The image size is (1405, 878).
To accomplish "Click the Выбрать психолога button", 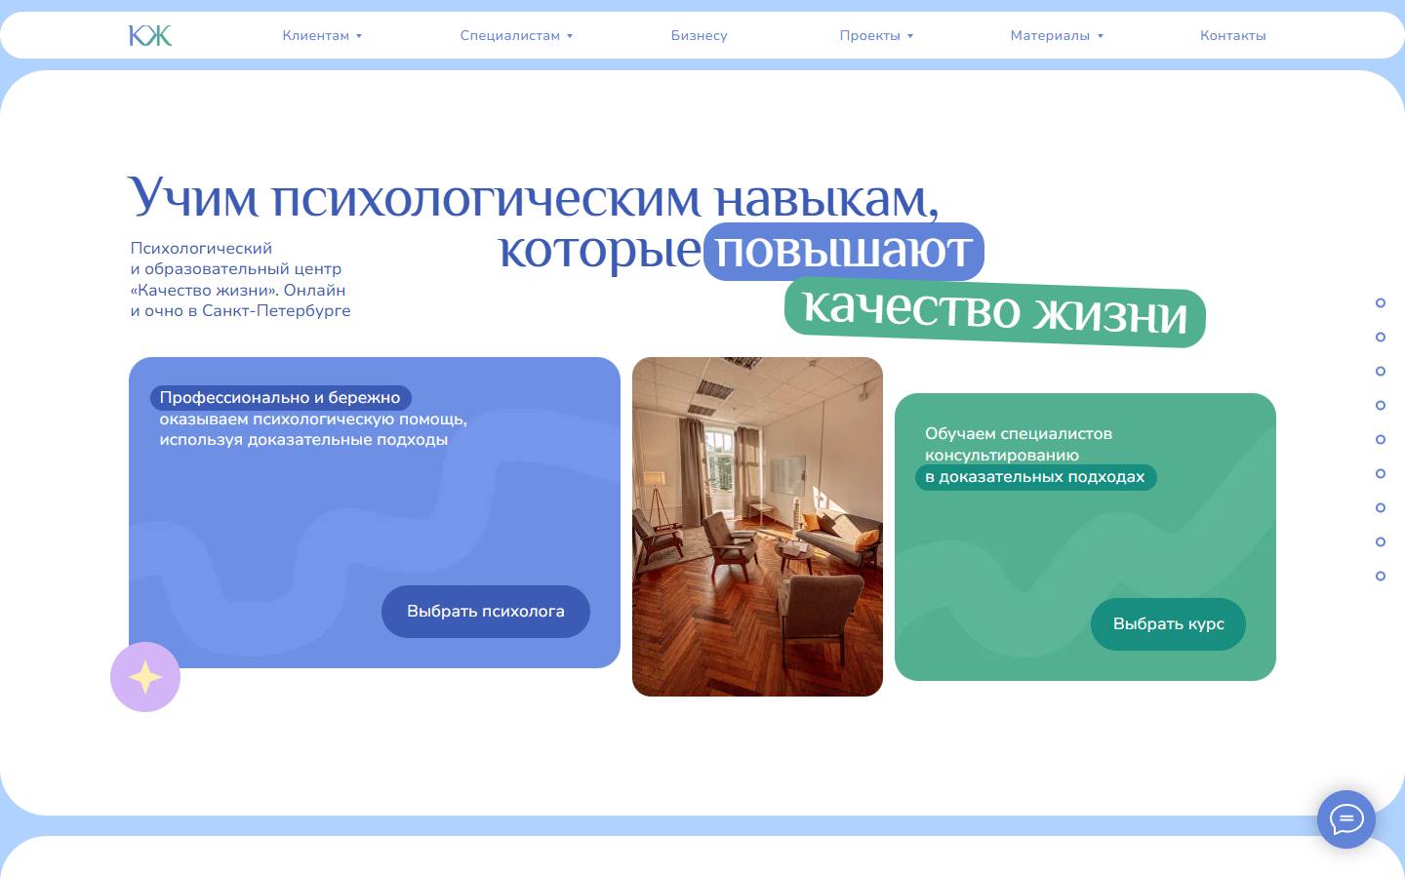I will (486, 612).
